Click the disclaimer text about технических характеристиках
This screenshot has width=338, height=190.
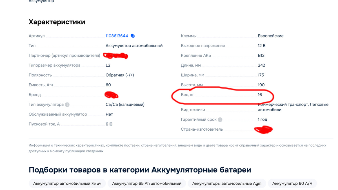point(177,148)
